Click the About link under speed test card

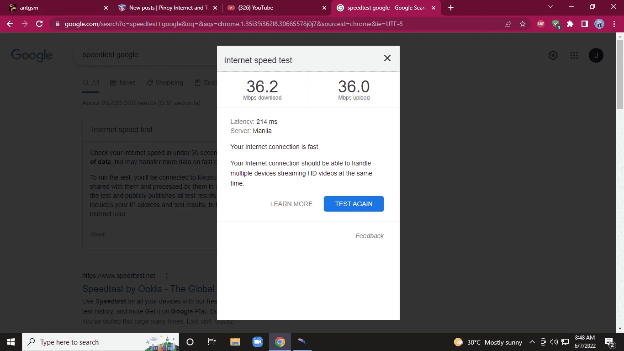coord(97,234)
